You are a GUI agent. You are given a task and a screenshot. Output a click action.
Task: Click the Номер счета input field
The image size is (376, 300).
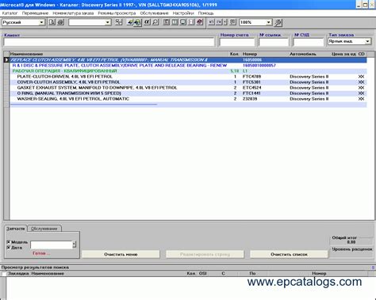(x=237, y=42)
